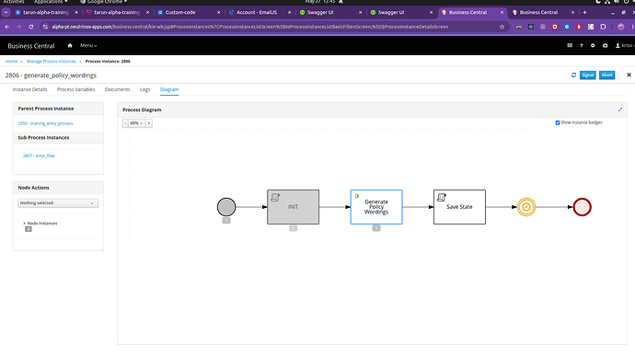635x357 pixels.
Task: Select the red end event node
Action: coord(582,207)
